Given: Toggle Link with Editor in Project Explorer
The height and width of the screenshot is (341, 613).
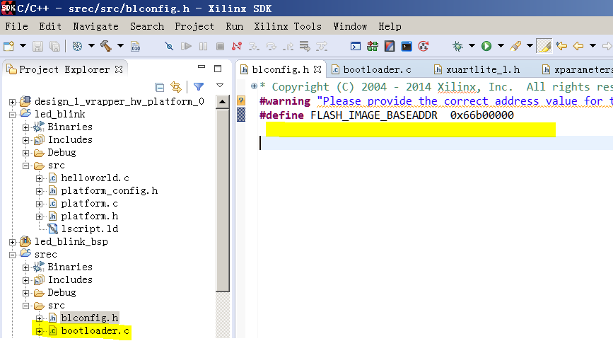Looking at the screenshot, I should 176,87.
